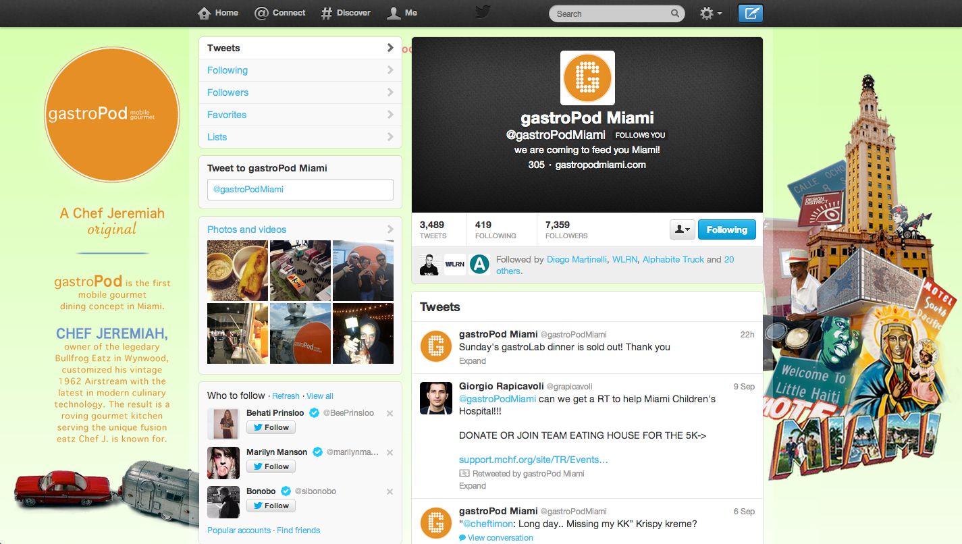
Task: Open the orange gastroPod trailer photo thumbnail
Action: click(x=300, y=333)
